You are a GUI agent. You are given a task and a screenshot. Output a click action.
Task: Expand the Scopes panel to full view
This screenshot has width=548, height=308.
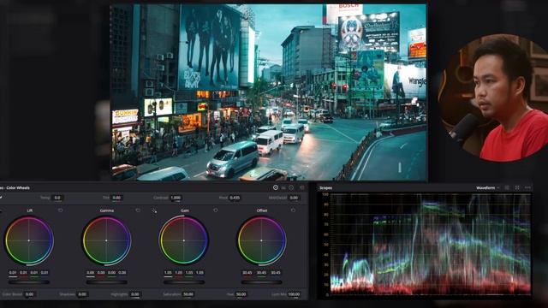point(517,188)
